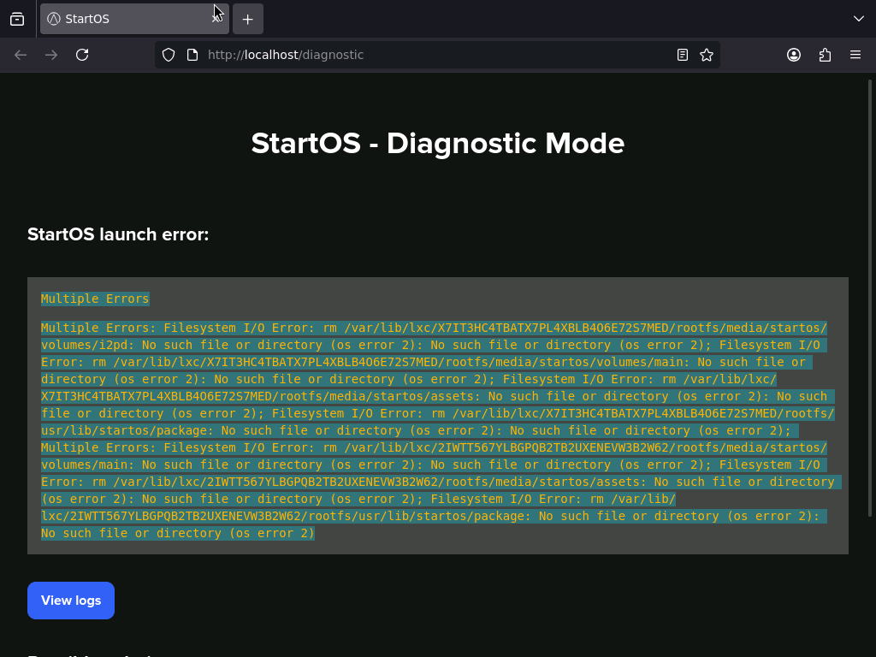Click the View logs button
Viewport: 876px width, 657px height.
pyautogui.click(x=71, y=601)
